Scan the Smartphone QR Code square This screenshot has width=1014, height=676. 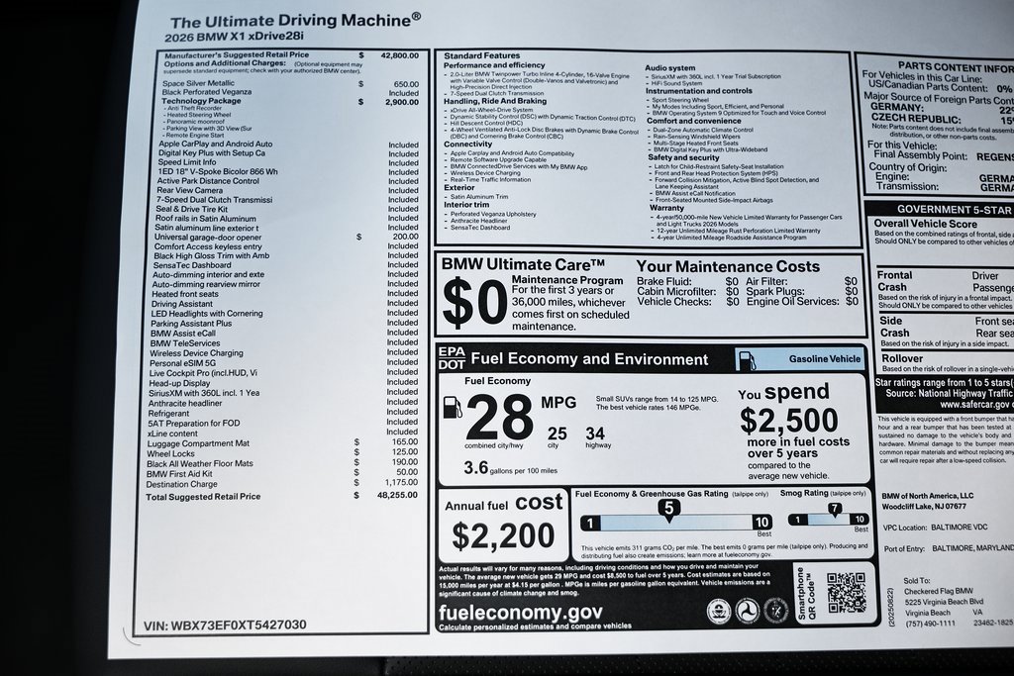click(850, 599)
